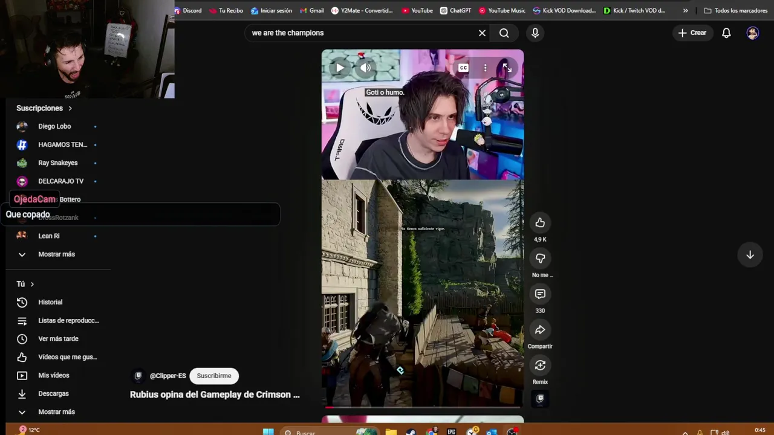Open the Tu Recibo bookmark
This screenshot has width=774, height=435.
(225, 10)
